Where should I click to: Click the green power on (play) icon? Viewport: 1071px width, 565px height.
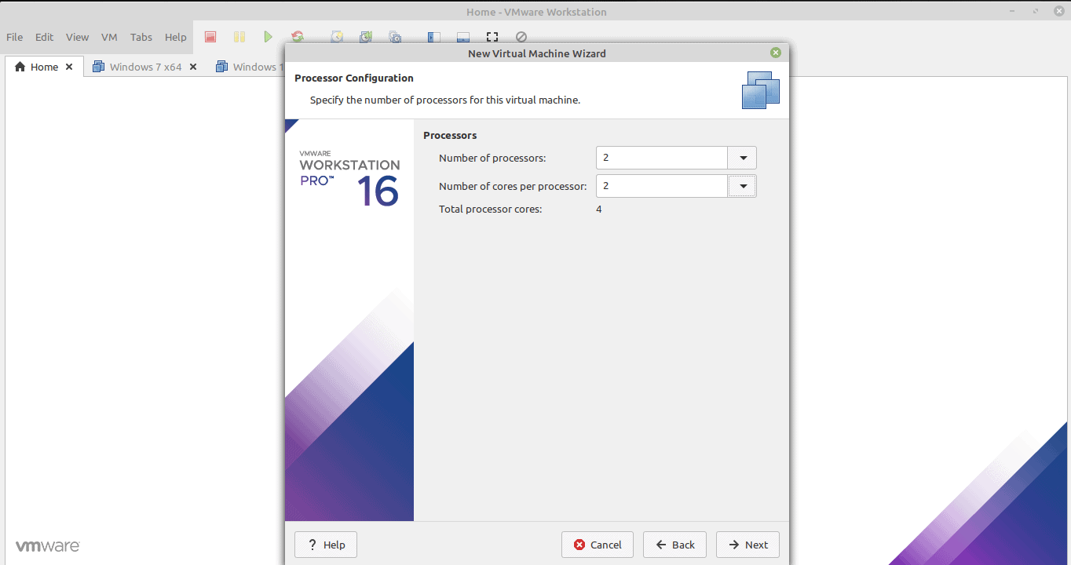pos(269,37)
